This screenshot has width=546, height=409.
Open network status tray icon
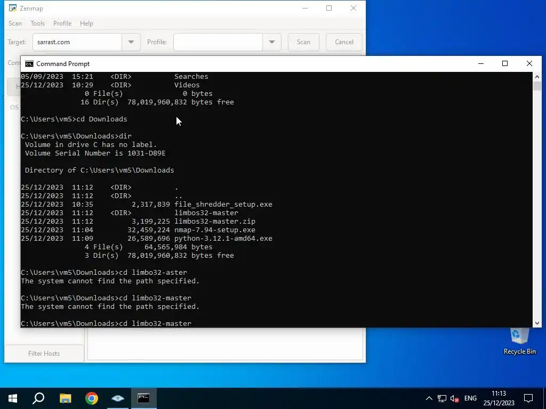442,398
